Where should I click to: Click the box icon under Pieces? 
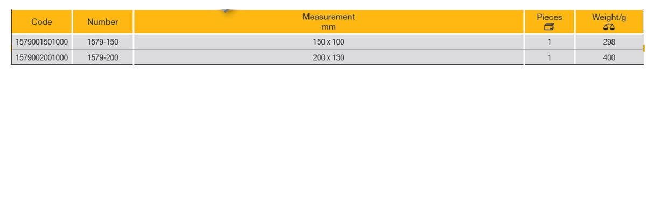pyautogui.click(x=549, y=27)
